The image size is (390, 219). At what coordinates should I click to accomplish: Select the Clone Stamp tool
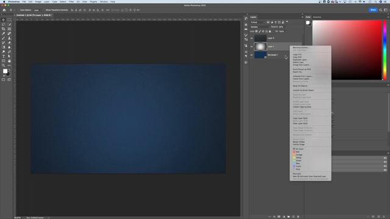(9, 38)
